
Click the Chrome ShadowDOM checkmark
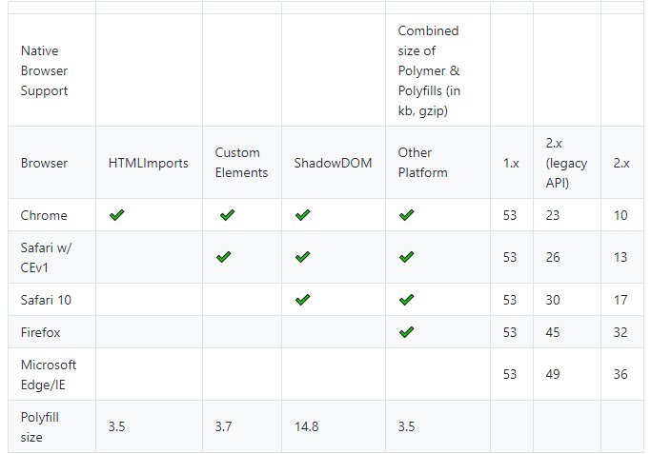[x=302, y=215]
